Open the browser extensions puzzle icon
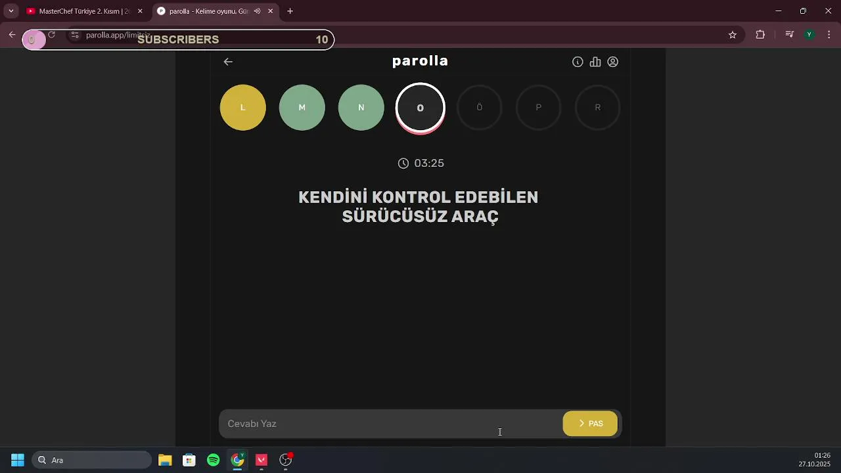The width and height of the screenshot is (841, 473). 760,35
